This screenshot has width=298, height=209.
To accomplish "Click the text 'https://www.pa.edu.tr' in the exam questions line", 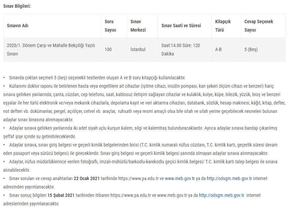I will click(x=138, y=178).
